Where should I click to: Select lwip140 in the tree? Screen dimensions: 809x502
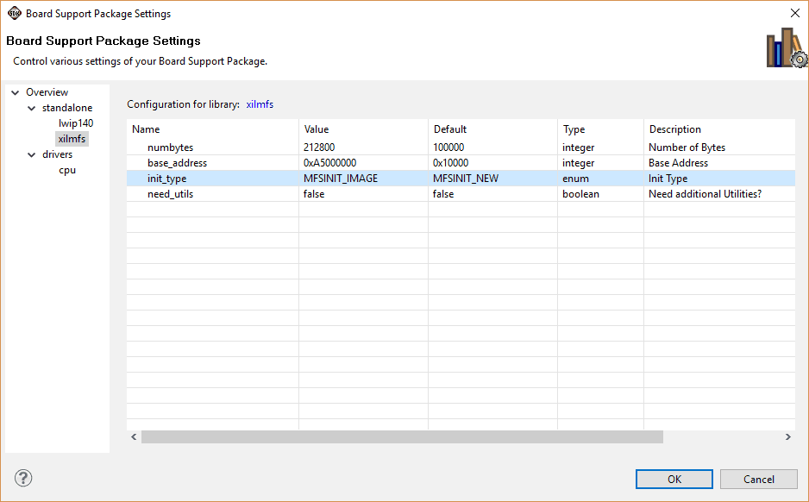[75, 123]
